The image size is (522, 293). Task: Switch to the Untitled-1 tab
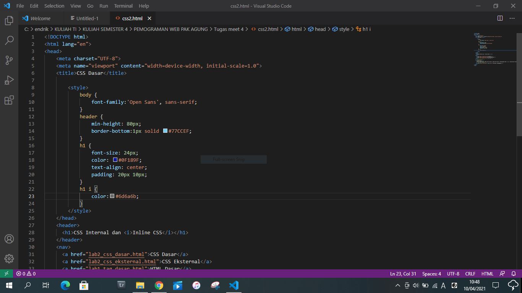[x=85, y=18]
